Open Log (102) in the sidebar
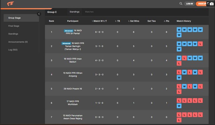 [x=13, y=50]
